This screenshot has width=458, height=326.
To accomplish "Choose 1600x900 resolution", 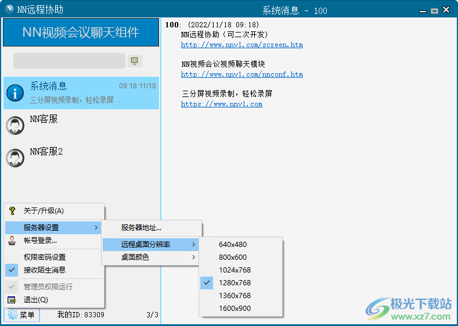I will click(241, 308).
